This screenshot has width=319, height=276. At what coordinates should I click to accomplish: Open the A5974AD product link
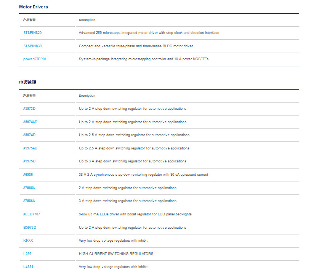click(30, 122)
